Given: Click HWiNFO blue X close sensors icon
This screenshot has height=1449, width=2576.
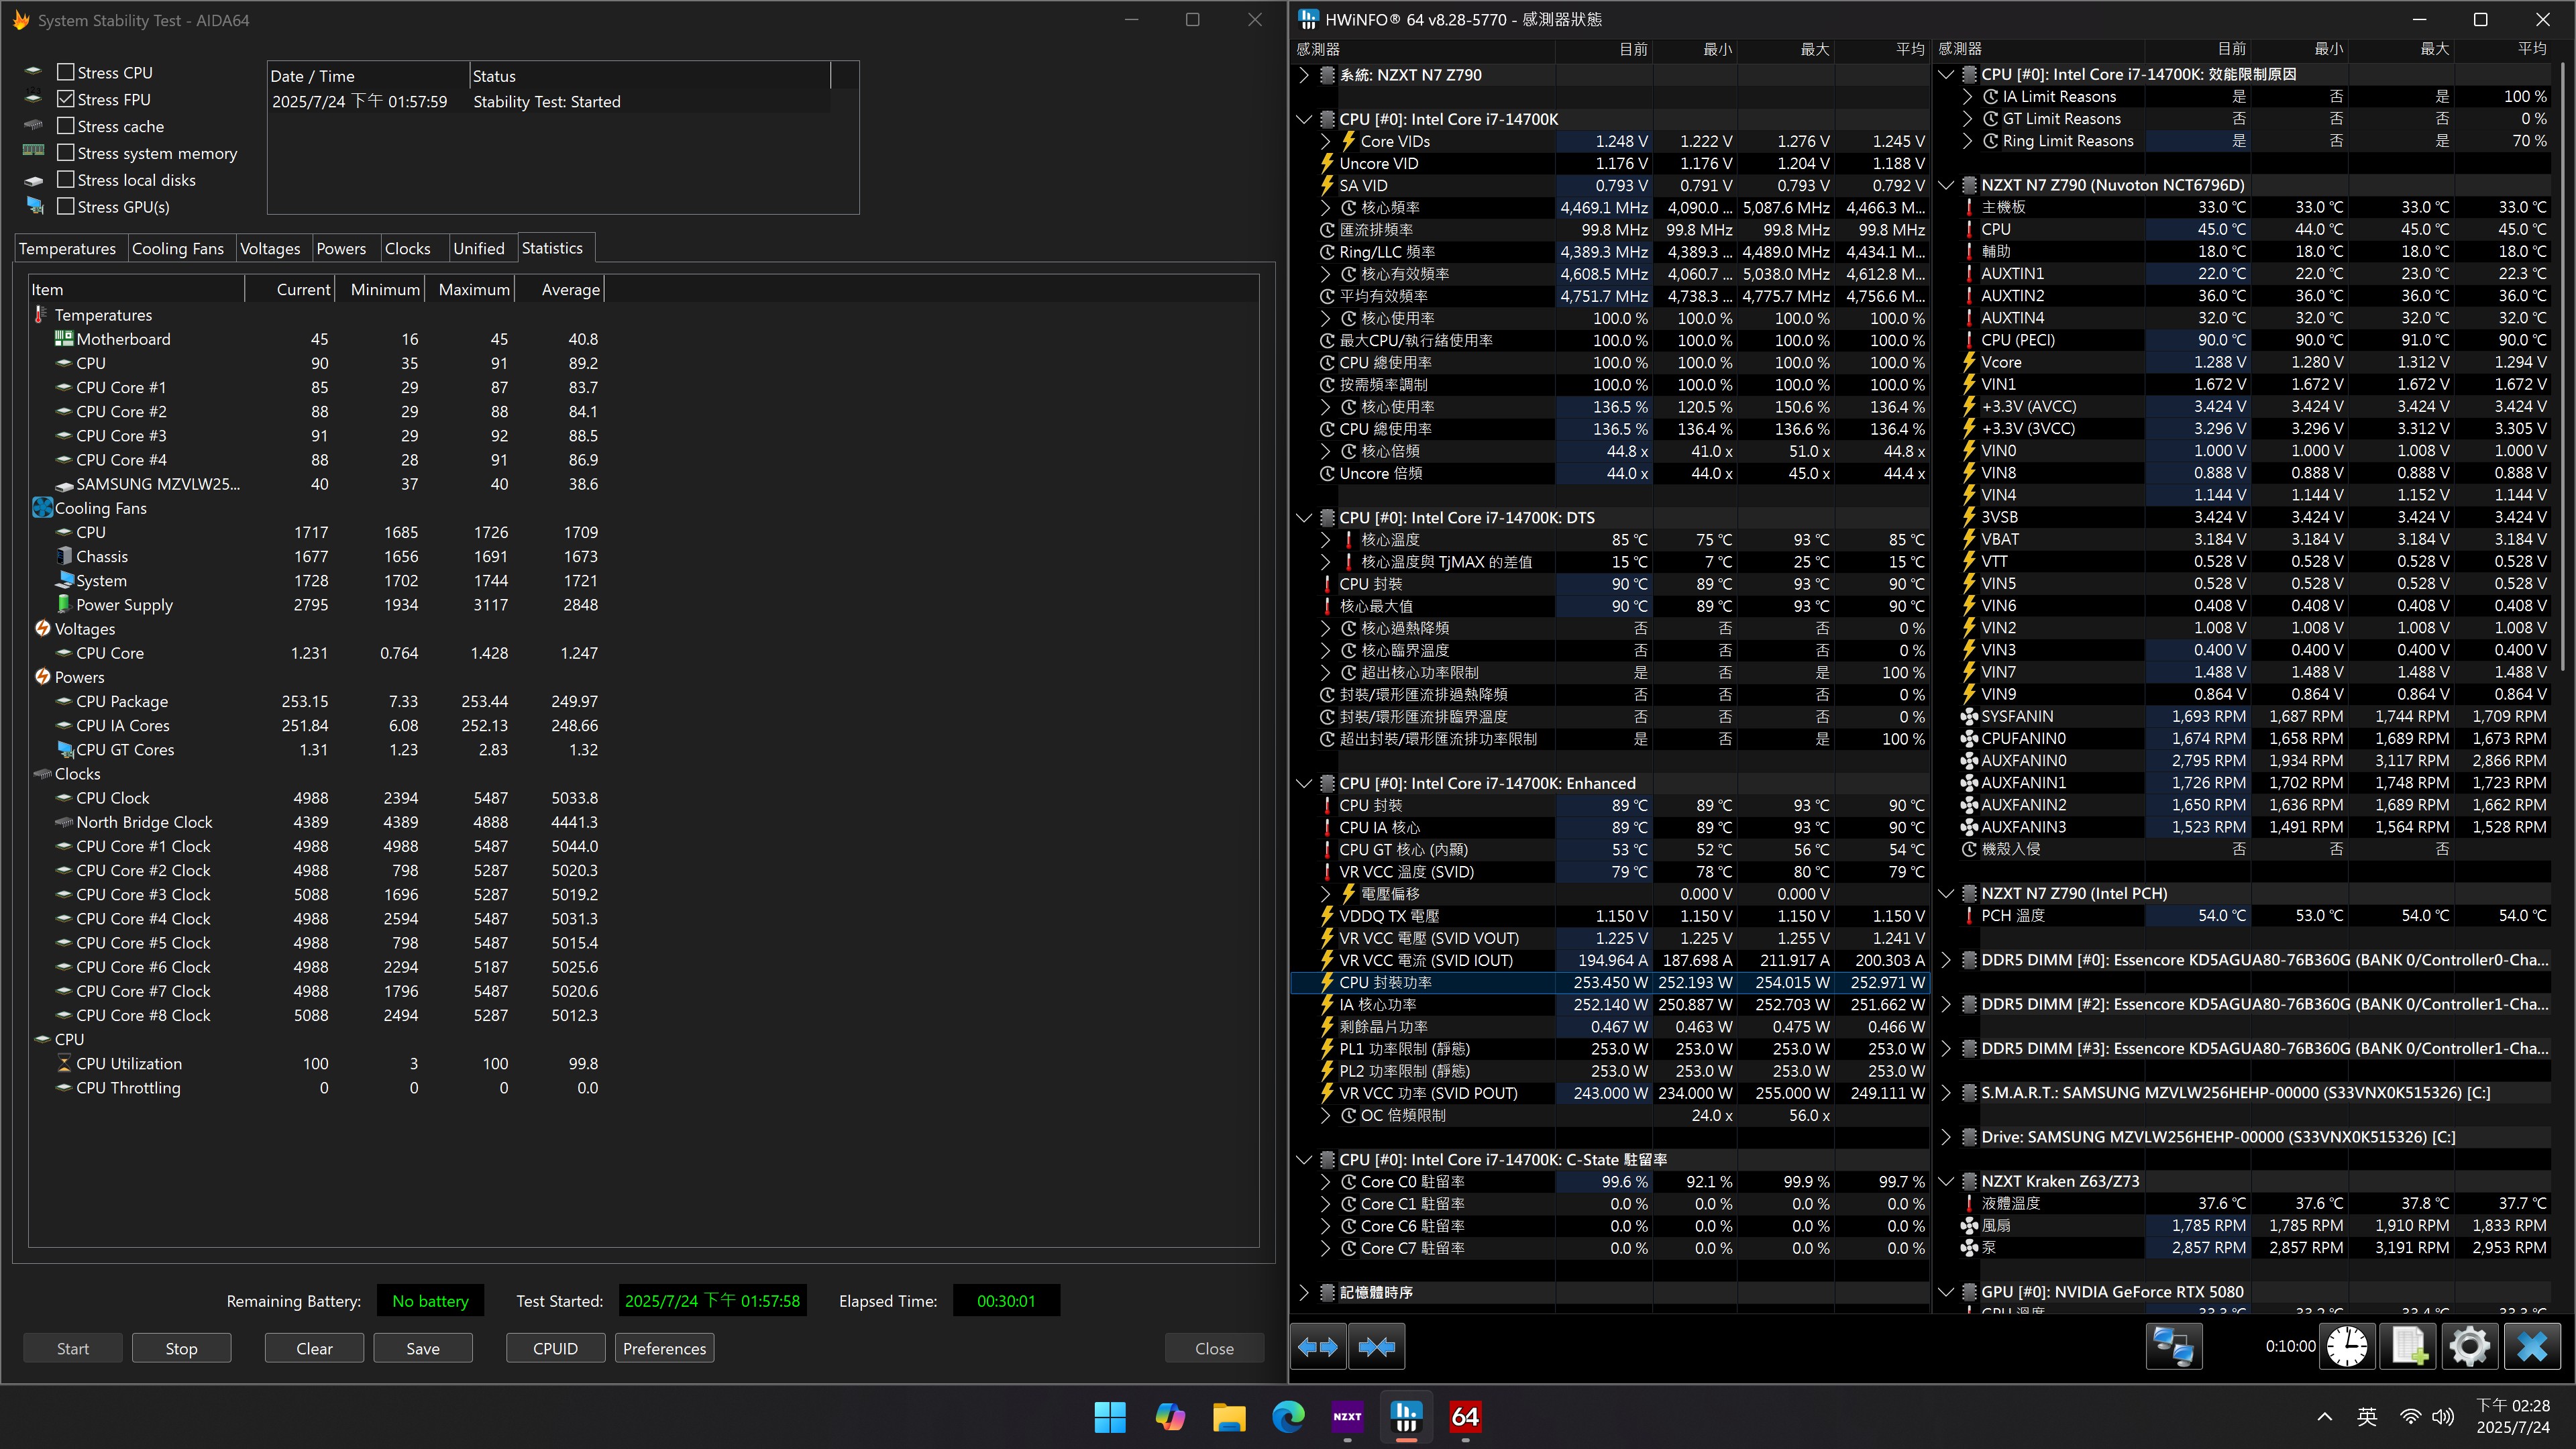Looking at the screenshot, I should 2532,1346.
